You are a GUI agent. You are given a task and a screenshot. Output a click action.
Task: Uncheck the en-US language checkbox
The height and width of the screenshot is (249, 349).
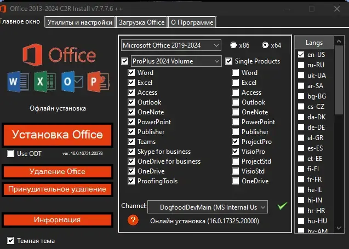coord(301,55)
